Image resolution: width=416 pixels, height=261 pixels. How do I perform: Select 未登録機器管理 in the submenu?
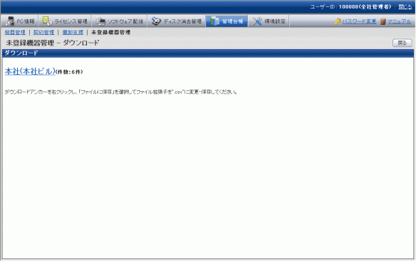point(110,32)
